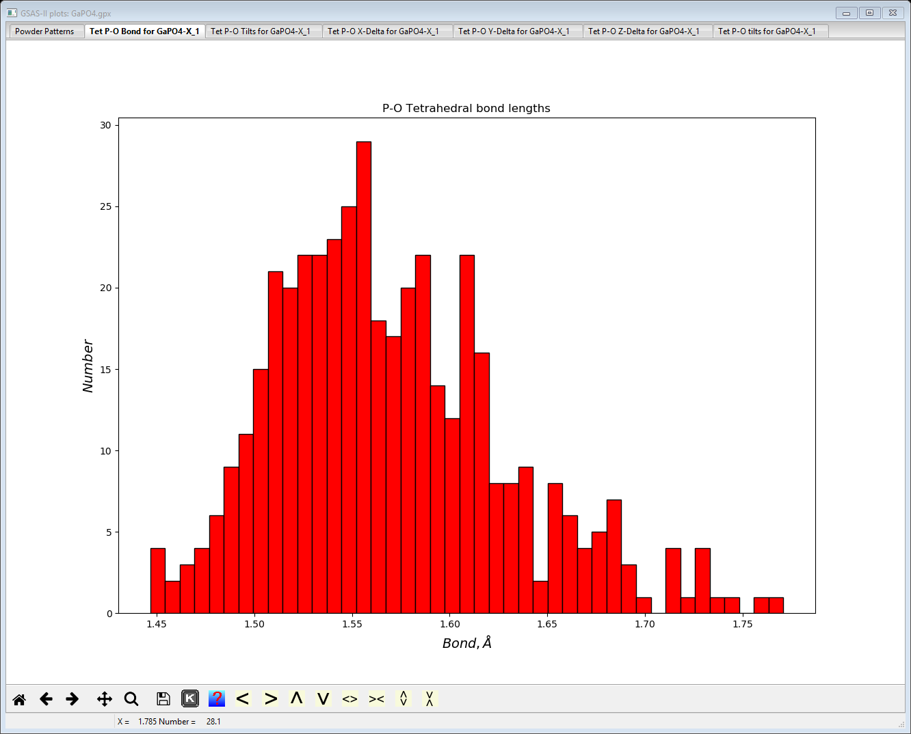Click the K key-press shortcut icon
The image size is (911, 734).
point(190,698)
